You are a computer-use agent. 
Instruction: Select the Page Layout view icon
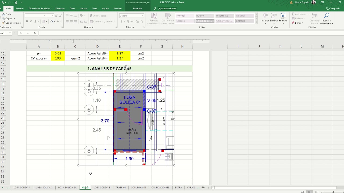pyautogui.click(x=310, y=192)
